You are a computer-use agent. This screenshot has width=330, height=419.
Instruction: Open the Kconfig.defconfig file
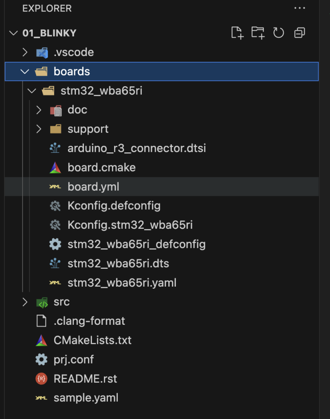coord(114,206)
